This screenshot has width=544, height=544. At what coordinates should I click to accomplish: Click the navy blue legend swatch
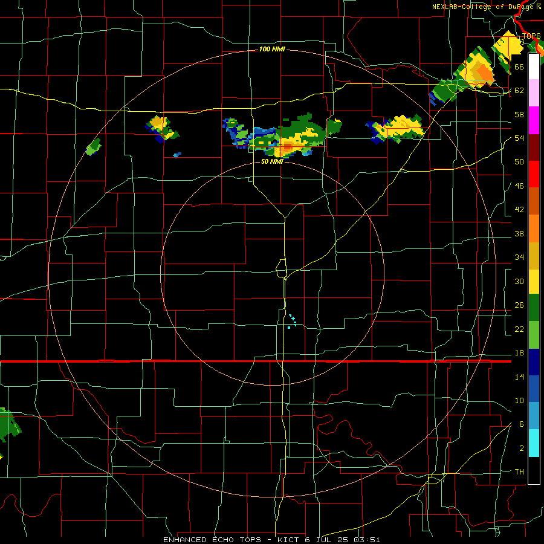click(534, 362)
